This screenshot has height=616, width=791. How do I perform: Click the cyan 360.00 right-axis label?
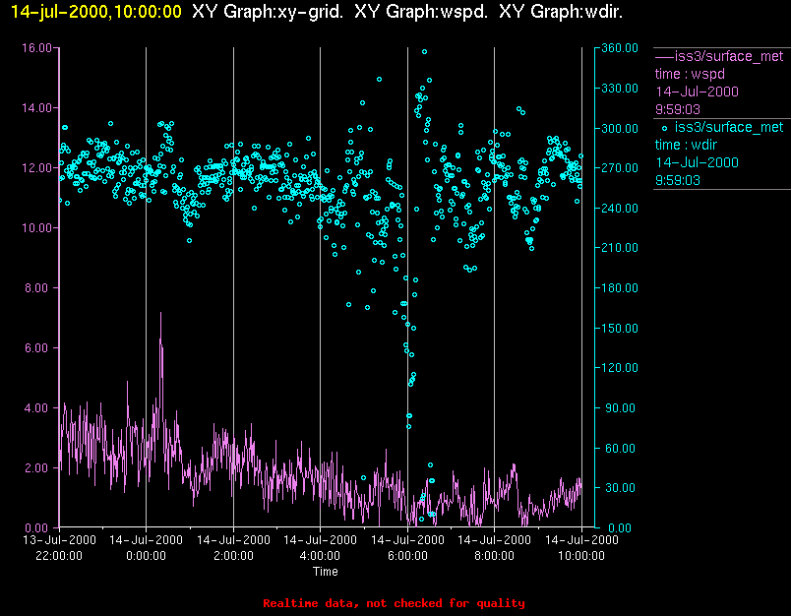pos(620,48)
